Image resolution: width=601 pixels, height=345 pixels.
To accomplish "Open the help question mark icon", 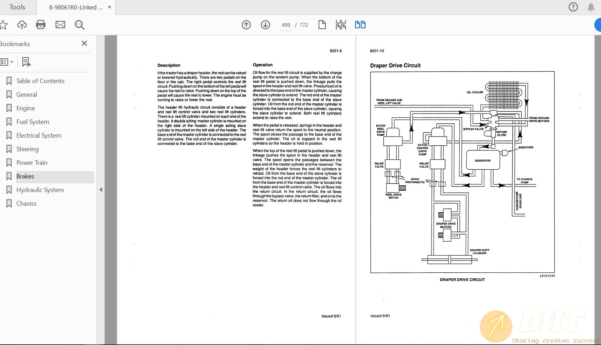I will 573,7.
